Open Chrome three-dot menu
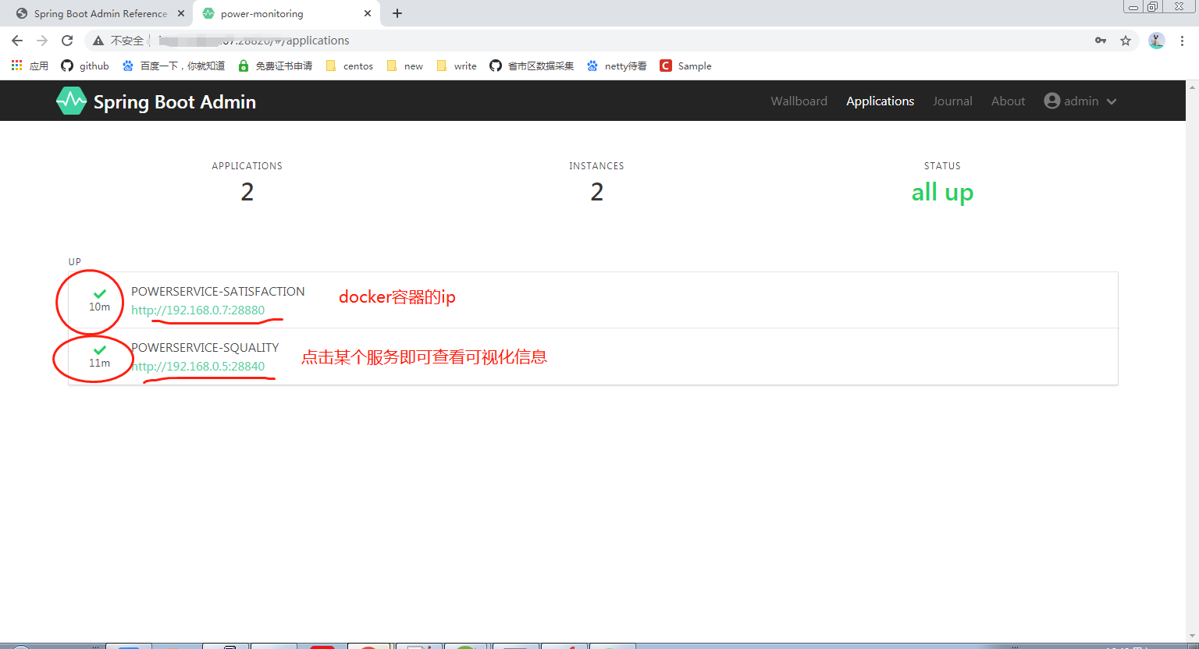 tap(1183, 41)
